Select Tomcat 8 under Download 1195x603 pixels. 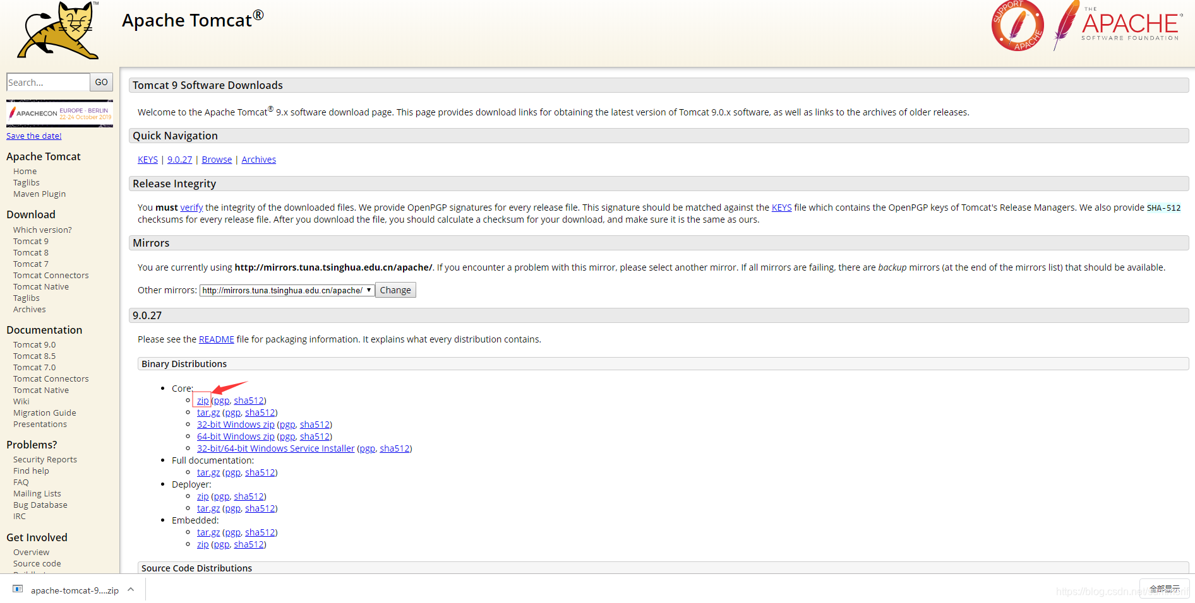coord(30,252)
